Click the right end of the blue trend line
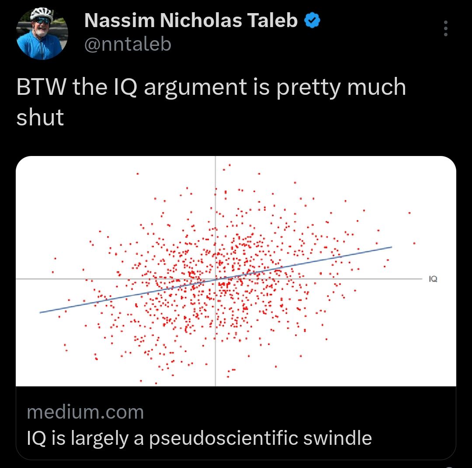Viewport: 472px width, 468px height. (391, 247)
